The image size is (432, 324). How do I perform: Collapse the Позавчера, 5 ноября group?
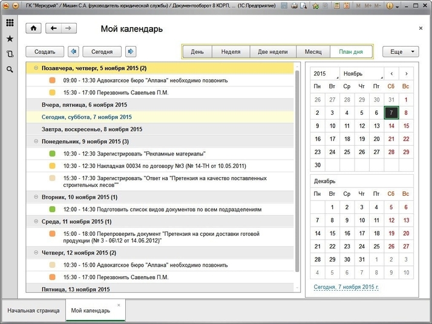coord(36,68)
